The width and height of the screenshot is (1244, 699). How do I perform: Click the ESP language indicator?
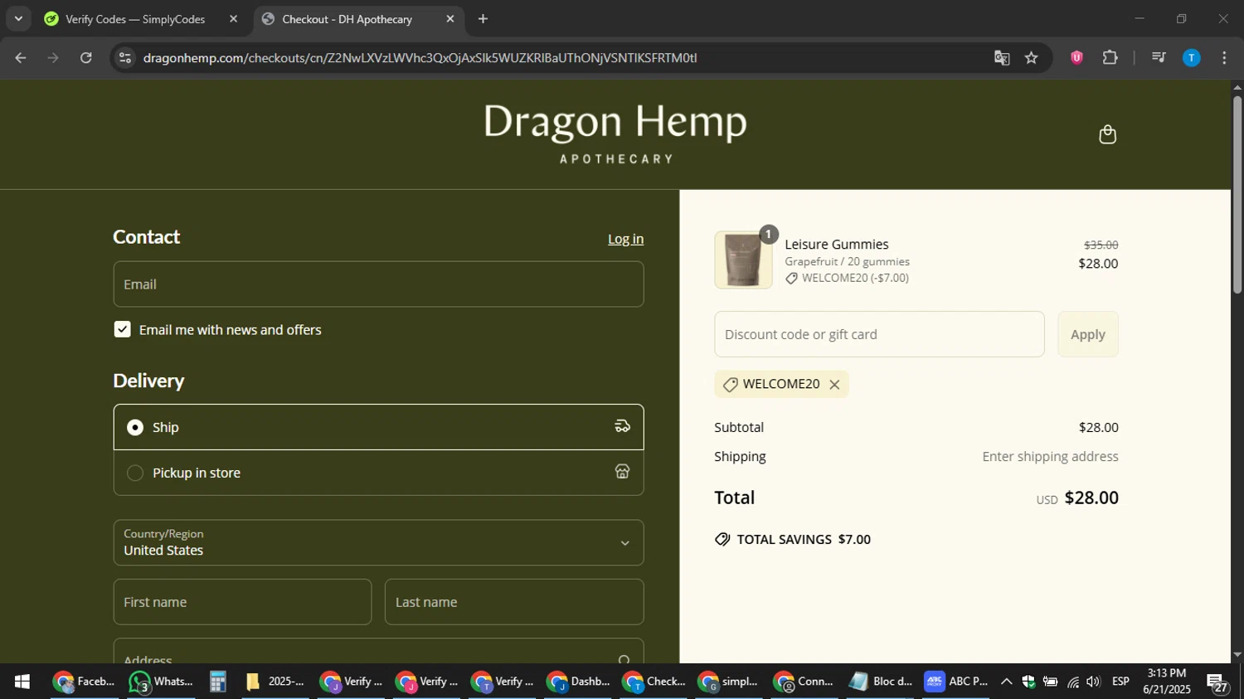click(1120, 682)
